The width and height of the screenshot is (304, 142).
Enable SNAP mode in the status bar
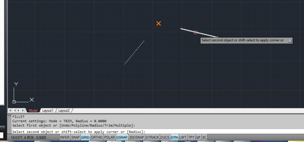click(75, 137)
